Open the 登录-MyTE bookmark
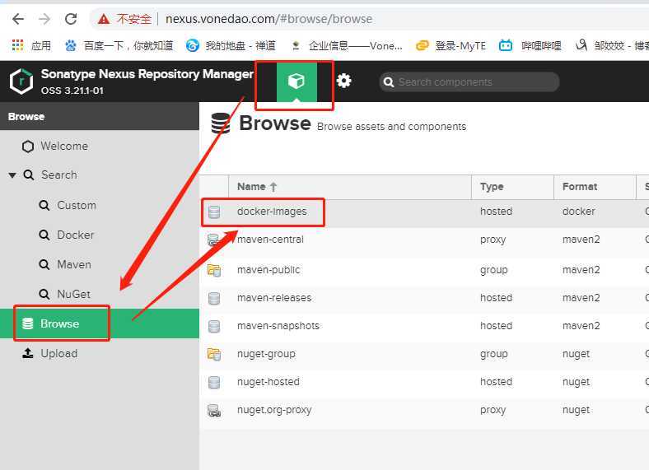This screenshot has height=470, width=649. pos(451,45)
